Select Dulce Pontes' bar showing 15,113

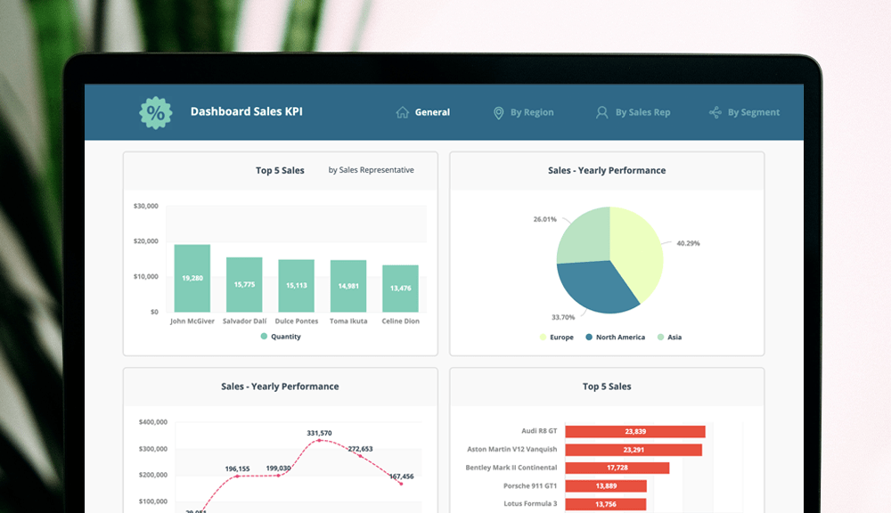296,286
